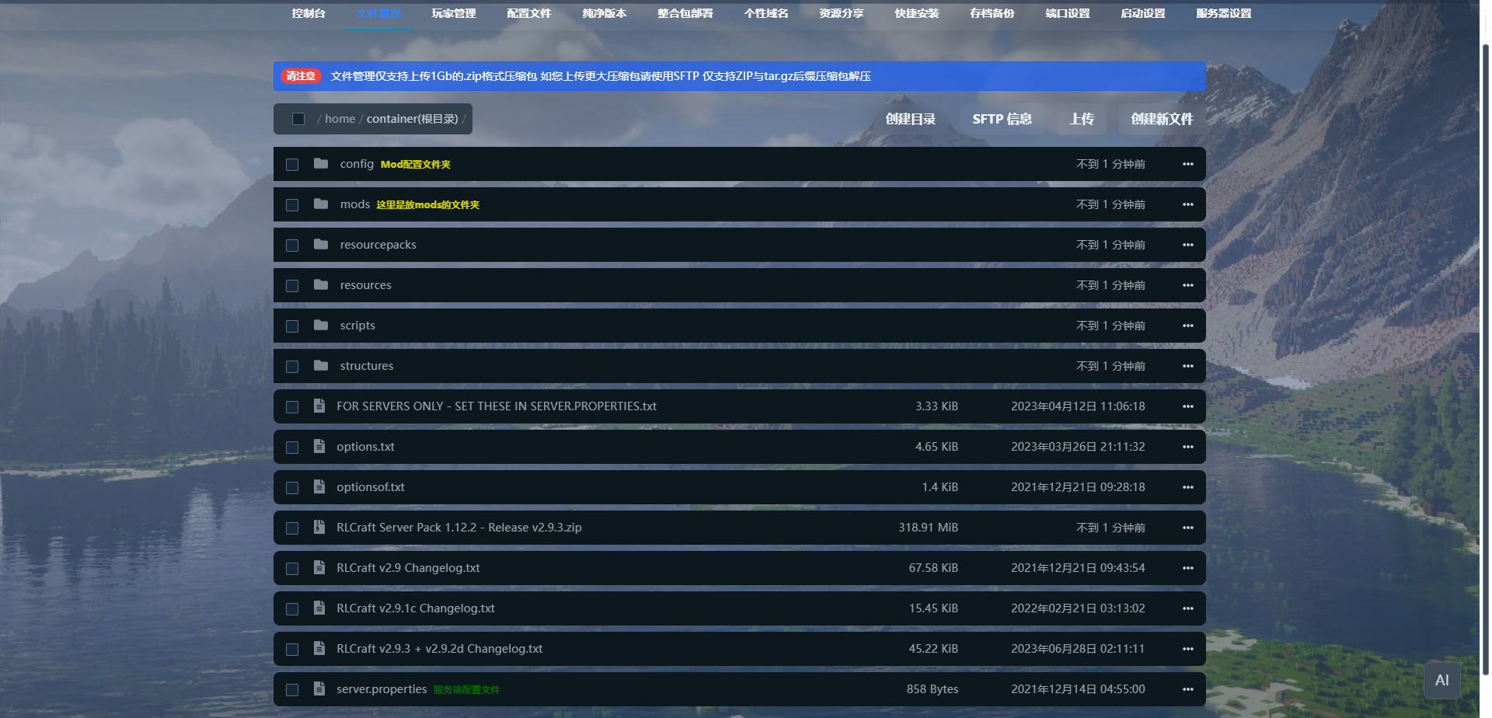Image resolution: width=1492 pixels, height=718 pixels.
Task: Open the three-dot menu for resources folder
Action: coord(1187,285)
